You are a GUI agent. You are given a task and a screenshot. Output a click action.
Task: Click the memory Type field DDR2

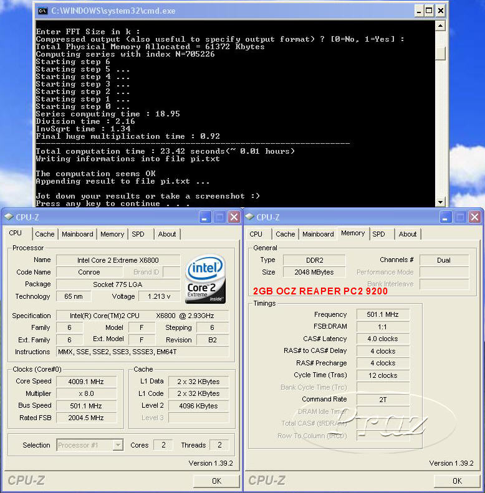click(314, 260)
